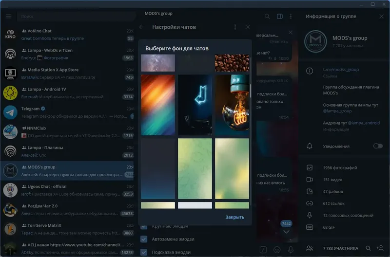This screenshot has height=257, width=390.
Task: Select the starry galaxy wallpaper
Action: (158, 63)
